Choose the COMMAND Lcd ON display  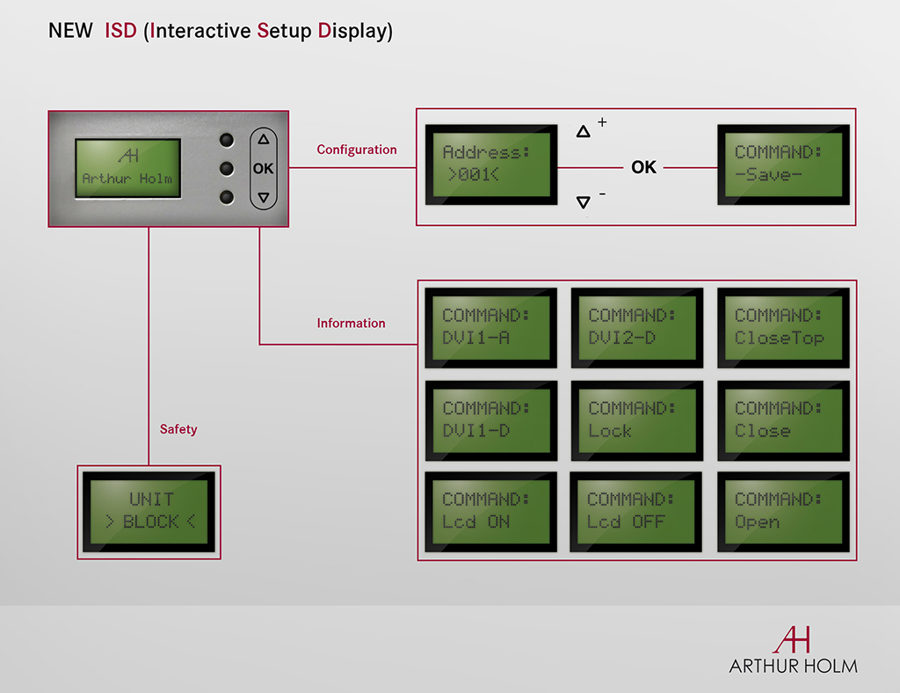pyautogui.click(x=490, y=511)
